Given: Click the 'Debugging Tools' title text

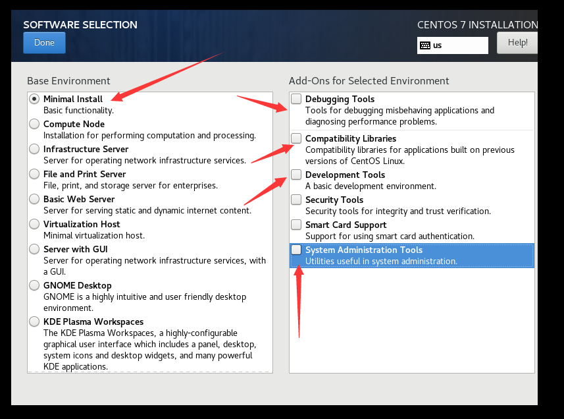Looking at the screenshot, I should (x=340, y=99).
